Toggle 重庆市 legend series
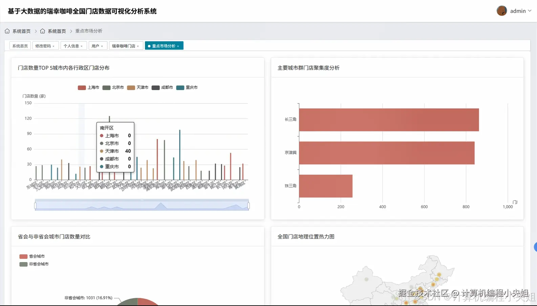This screenshot has width=537, height=306. pos(187,87)
